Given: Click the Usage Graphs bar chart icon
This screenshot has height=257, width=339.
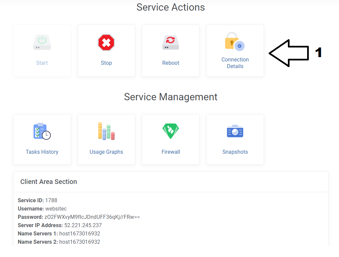Looking at the screenshot, I should pyautogui.click(x=106, y=131).
